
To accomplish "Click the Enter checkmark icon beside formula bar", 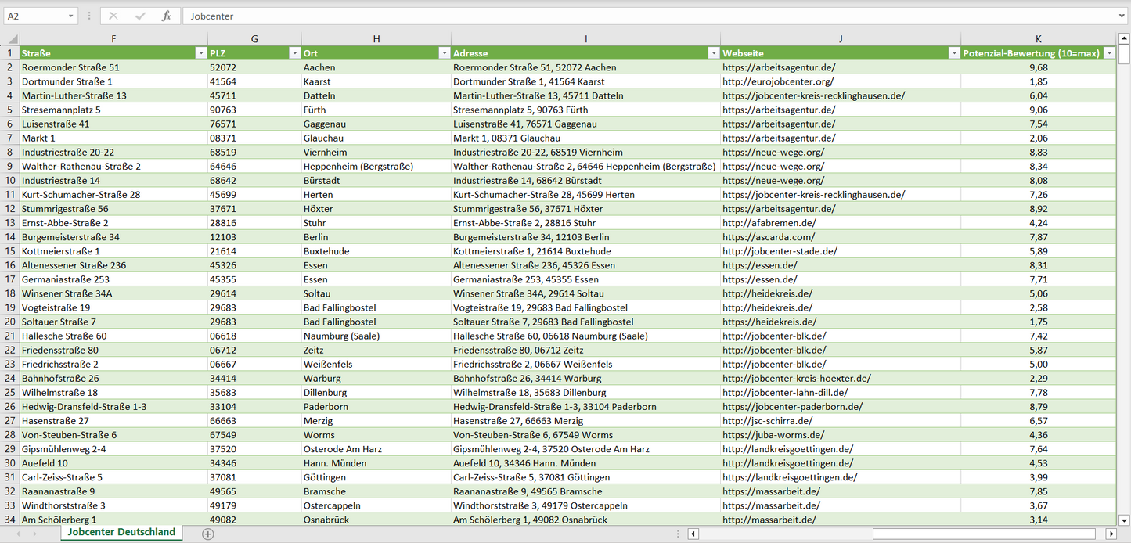I will [x=140, y=16].
